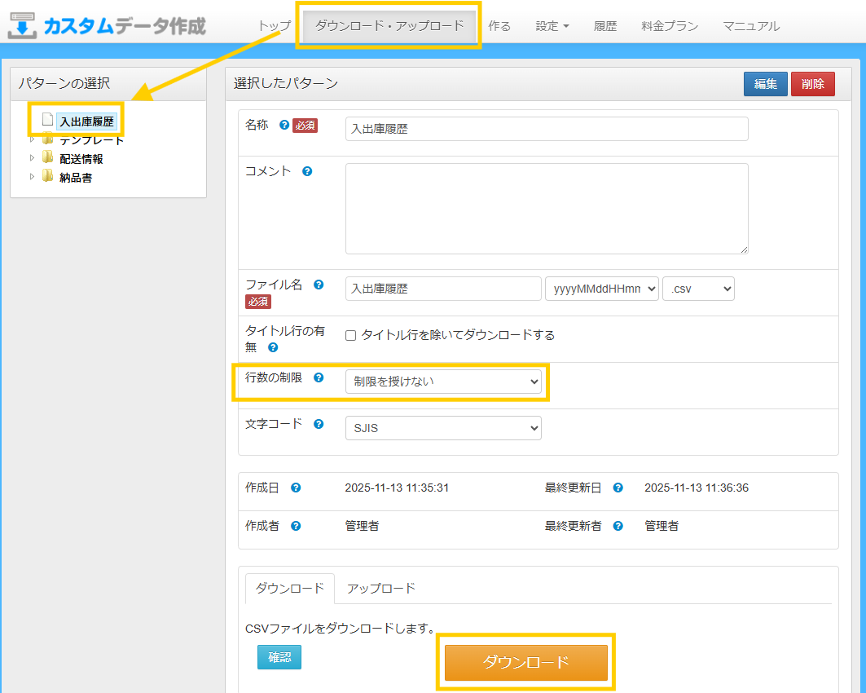Click the help icon beside 行数の制限

(x=319, y=377)
